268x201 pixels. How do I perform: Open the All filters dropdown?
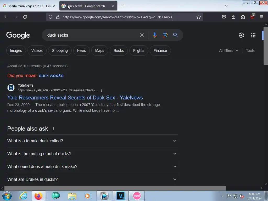[x=228, y=51]
